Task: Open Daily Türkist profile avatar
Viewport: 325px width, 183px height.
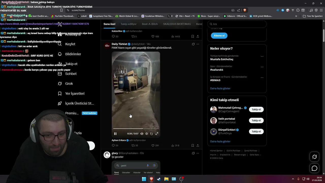Action: pyautogui.click(x=107, y=45)
